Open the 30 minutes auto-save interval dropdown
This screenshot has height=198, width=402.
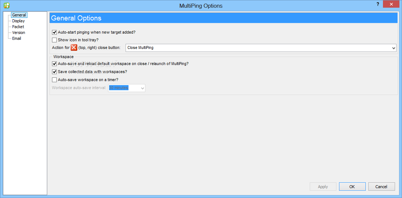(127, 88)
